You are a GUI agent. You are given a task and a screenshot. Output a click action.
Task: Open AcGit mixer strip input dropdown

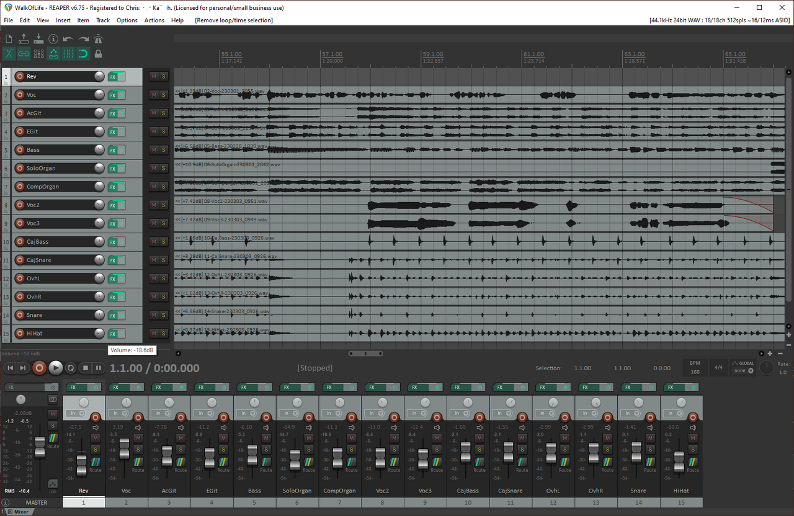coord(161,413)
